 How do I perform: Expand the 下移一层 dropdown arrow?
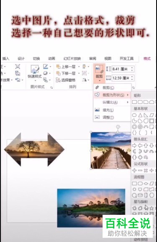pos(79,73)
